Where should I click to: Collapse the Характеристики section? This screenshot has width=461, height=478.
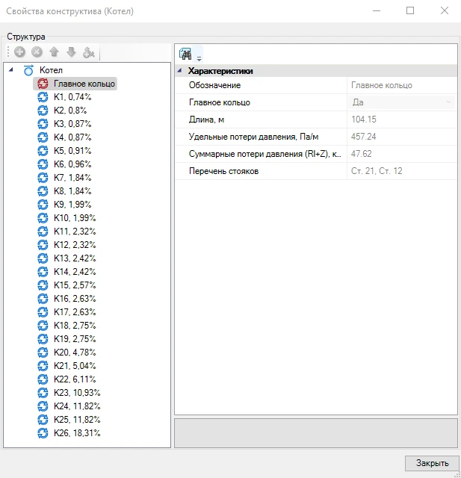[x=180, y=71]
